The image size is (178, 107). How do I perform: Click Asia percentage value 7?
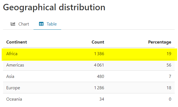pyautogui.click(x=170, y=77)
